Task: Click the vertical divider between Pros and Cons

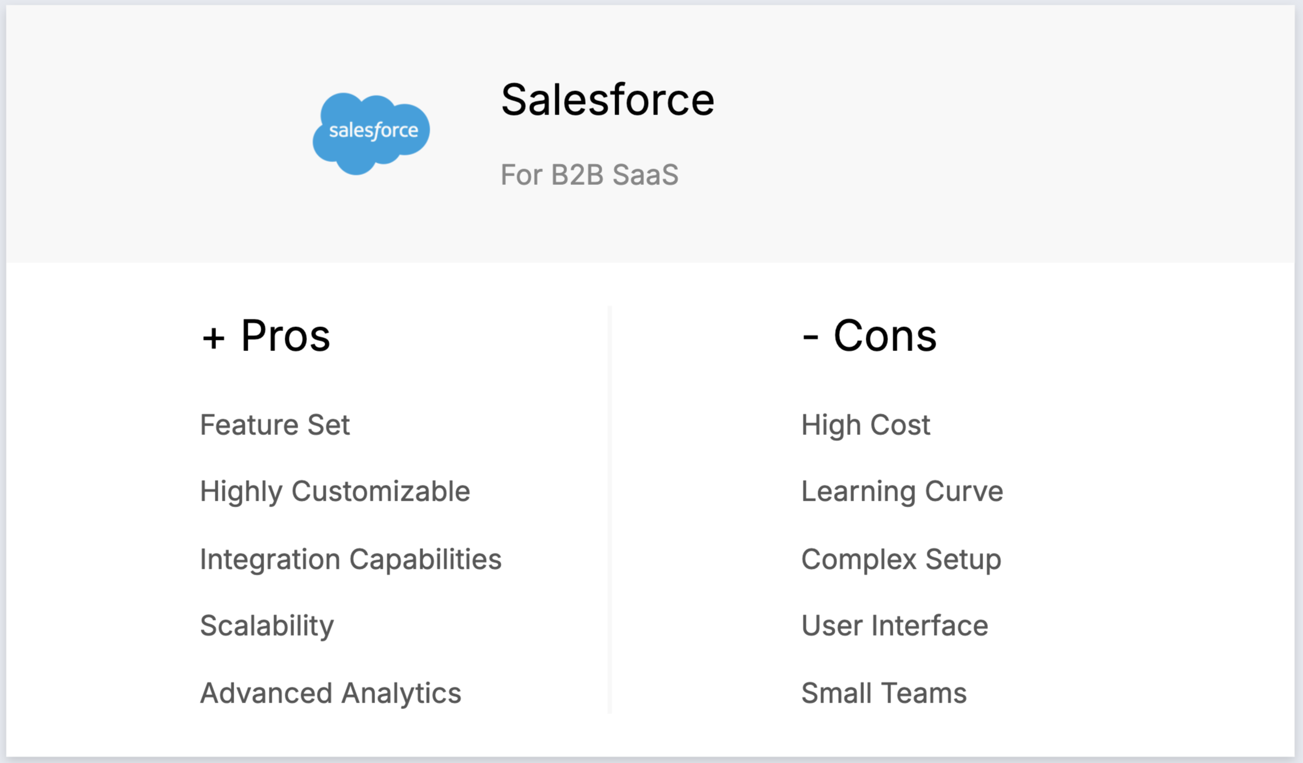Action: (x=610, y=509)
